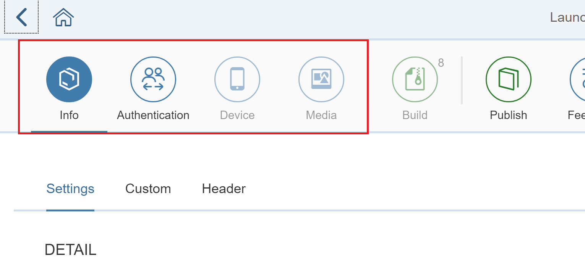
Task: Select the Info cube circle icon
Action: click(69, 79)
